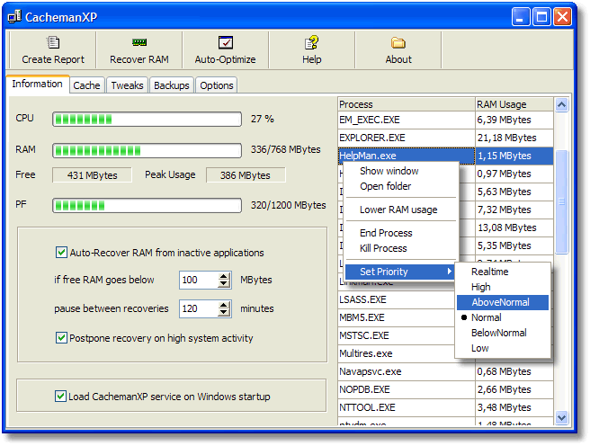Uncheck Postpone recovery on high system activity
This screenshot has height=446, width=590.
click(62, 338)
